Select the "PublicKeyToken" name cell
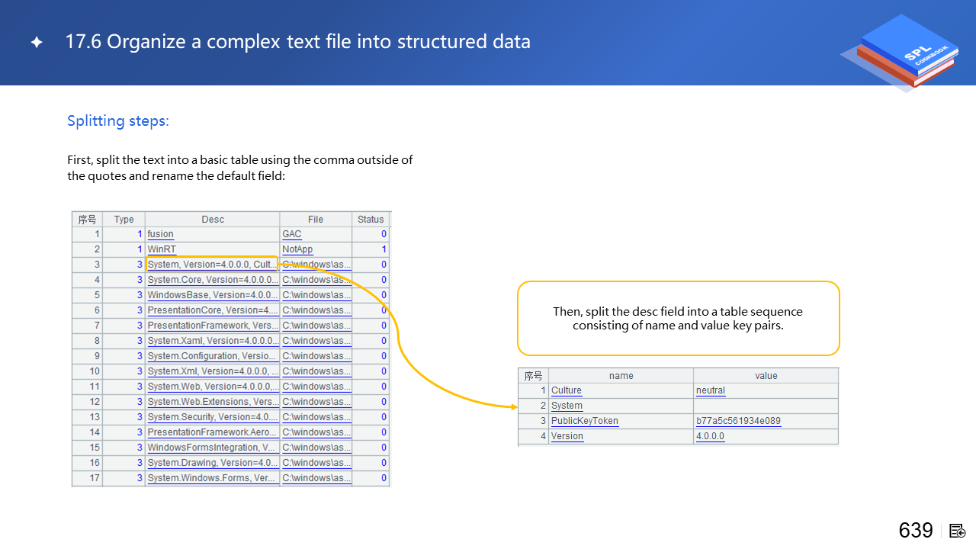Image resolution: width=976 pixels, height=549 pixels. coord(585,421)
